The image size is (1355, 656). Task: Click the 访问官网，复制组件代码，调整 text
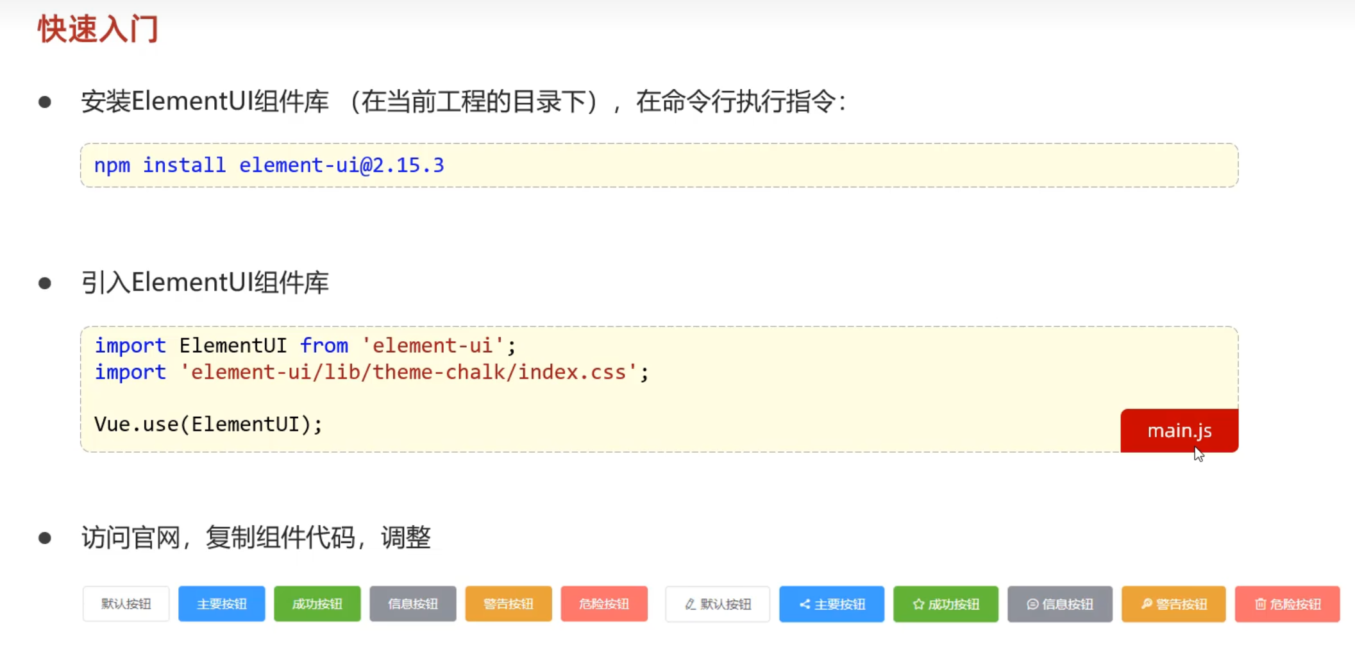tap(256, 537)
